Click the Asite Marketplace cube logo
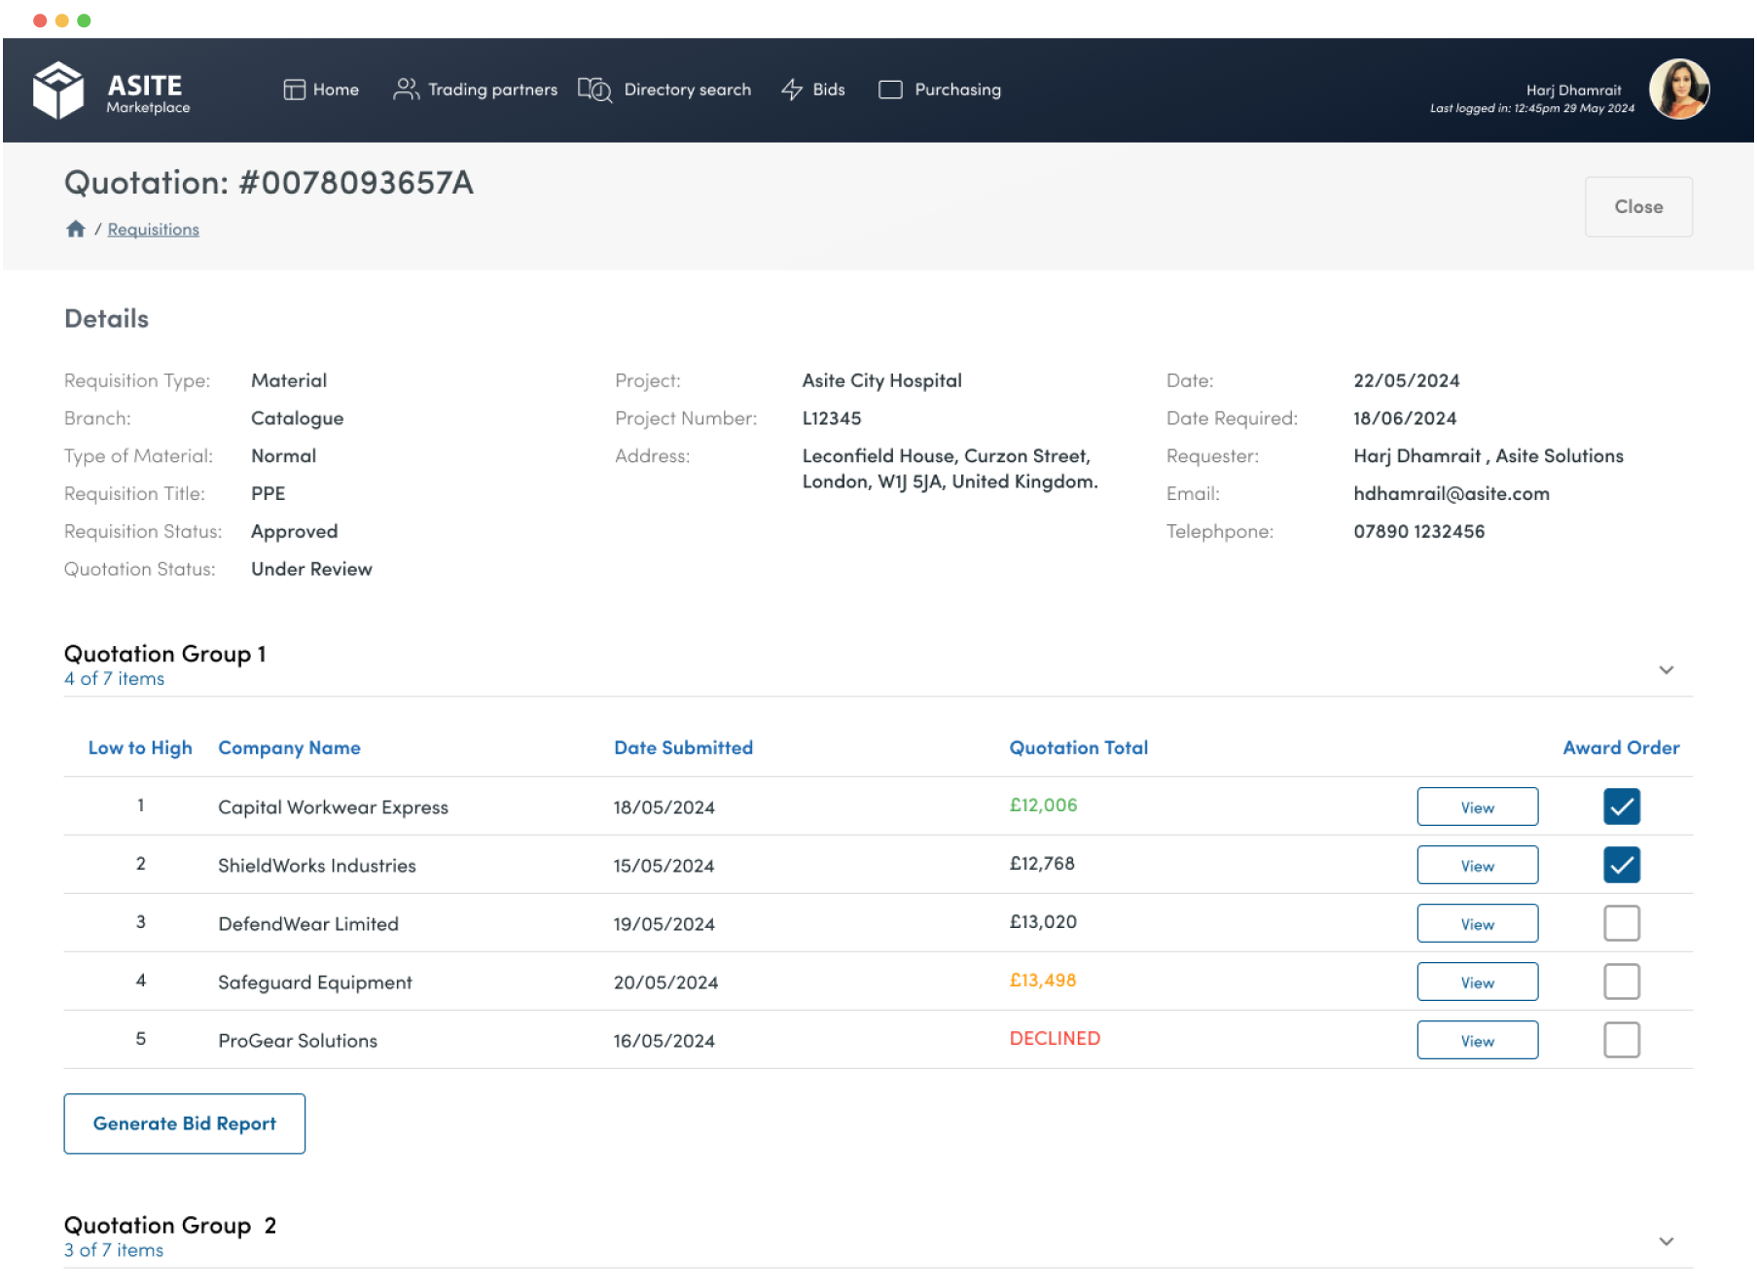This screenshot has width=1757, height=1286. point(58,90)
